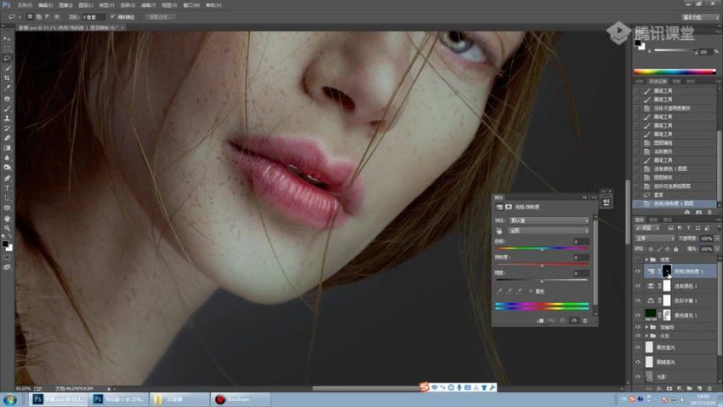This screenshot has height=407, width=723.
Task: Select the Quick Selection tool
Action: [x=7, y=68]
